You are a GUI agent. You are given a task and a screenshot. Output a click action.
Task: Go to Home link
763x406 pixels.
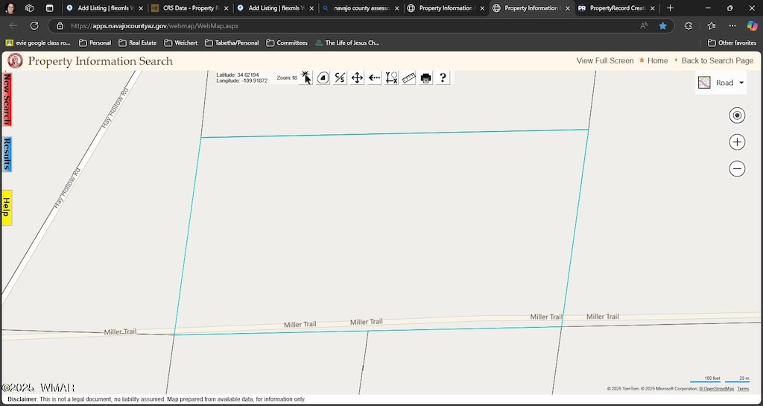click(657, 61)
